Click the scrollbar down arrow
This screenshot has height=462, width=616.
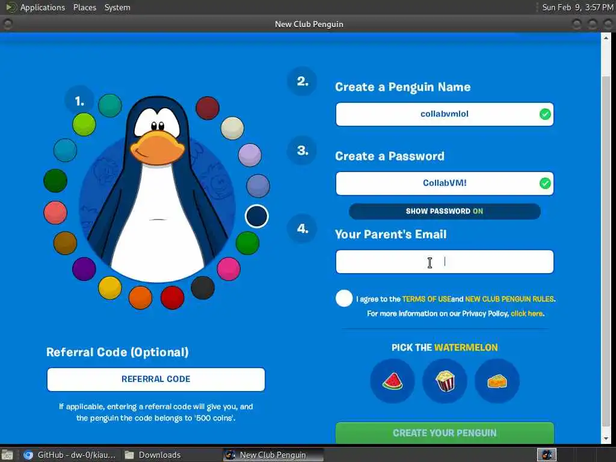(x=606, y=439)
